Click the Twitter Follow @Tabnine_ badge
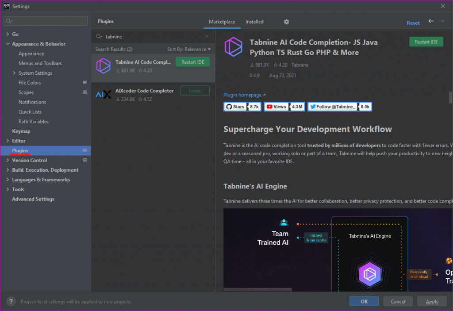Image resolution: width=453 pixels, height=311 pixels. coord(339,107)
